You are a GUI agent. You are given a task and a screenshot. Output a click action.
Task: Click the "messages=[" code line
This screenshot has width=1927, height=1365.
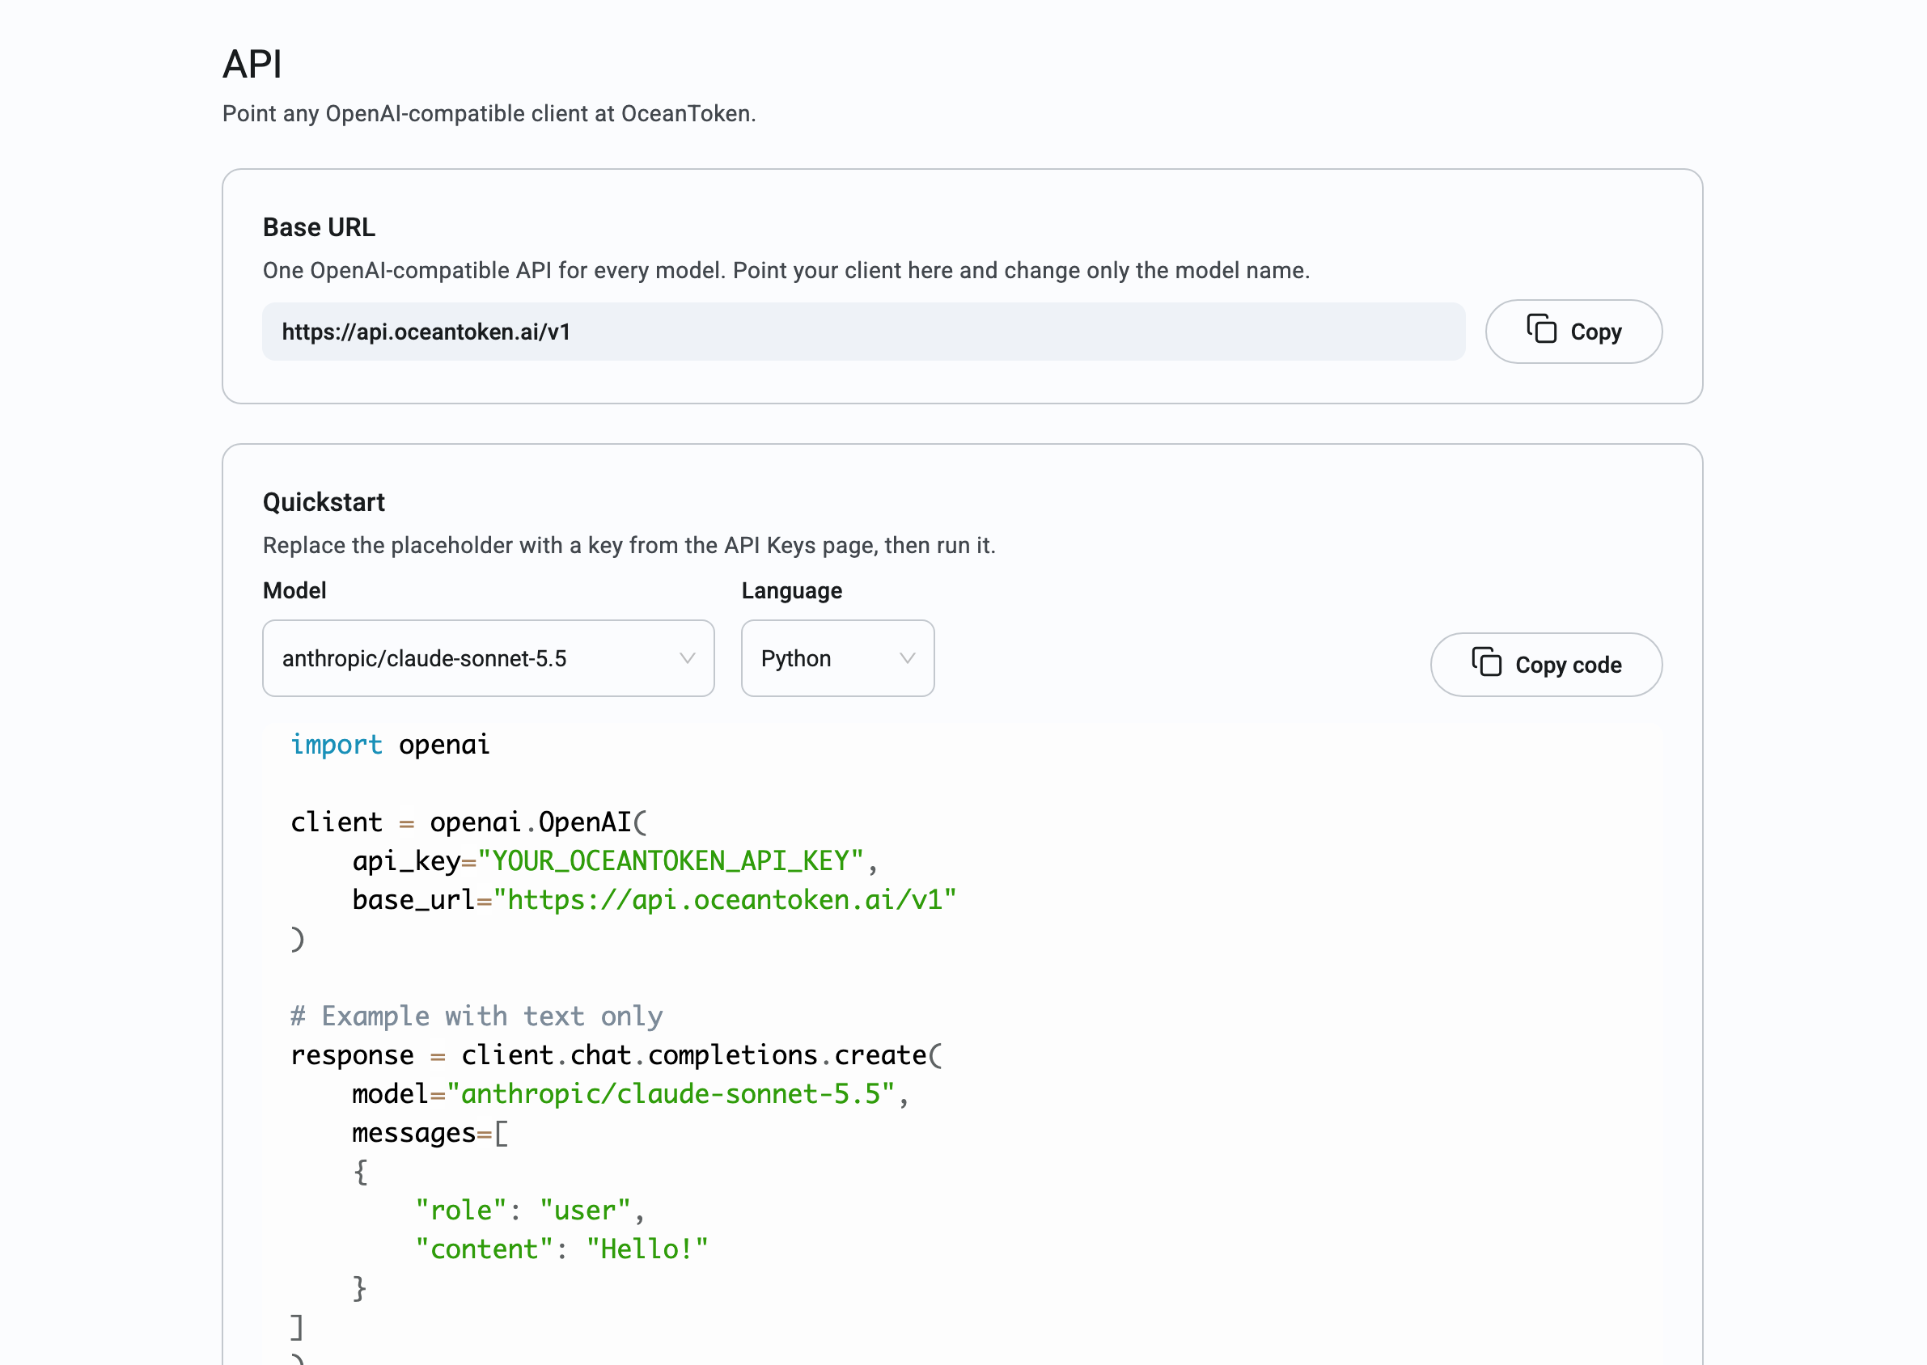[x=430, y=1132]
